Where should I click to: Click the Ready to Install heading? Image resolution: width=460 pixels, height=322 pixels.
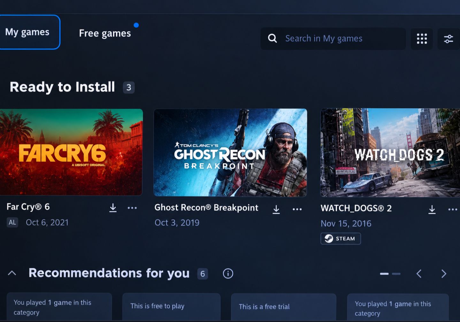62,87
